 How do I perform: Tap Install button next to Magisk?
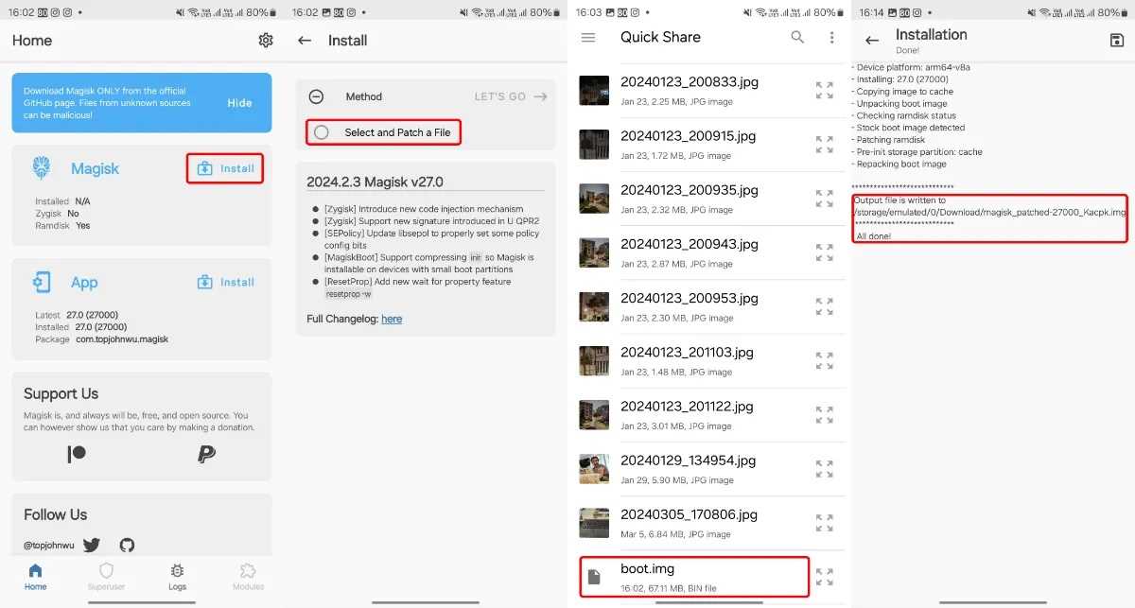tap(225, 168)
